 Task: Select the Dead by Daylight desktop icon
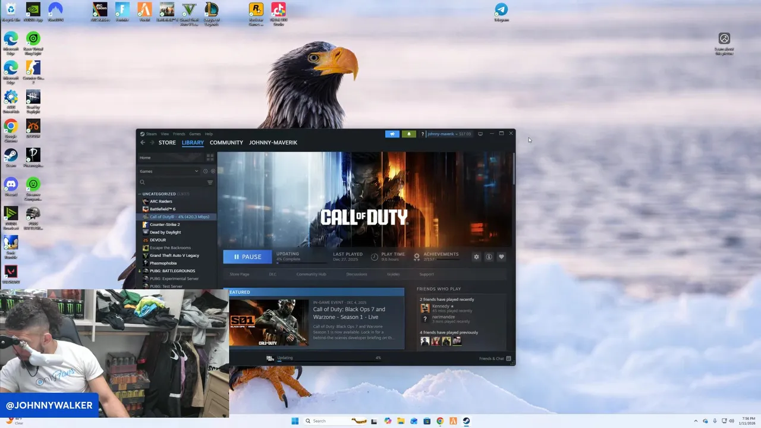pos(33,100)
